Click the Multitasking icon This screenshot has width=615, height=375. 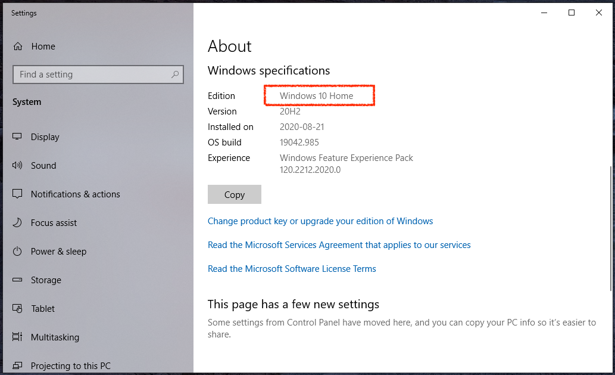(17, 337)
